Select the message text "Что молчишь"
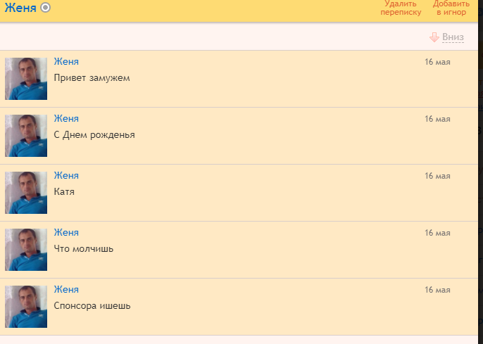Image resolution: width=483 pixels, height=344 pixels. (84, 248)
